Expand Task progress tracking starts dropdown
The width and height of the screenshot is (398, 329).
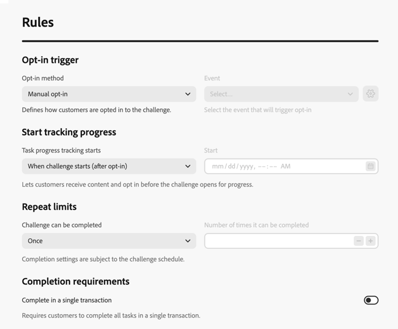click(x=109, y=166)
